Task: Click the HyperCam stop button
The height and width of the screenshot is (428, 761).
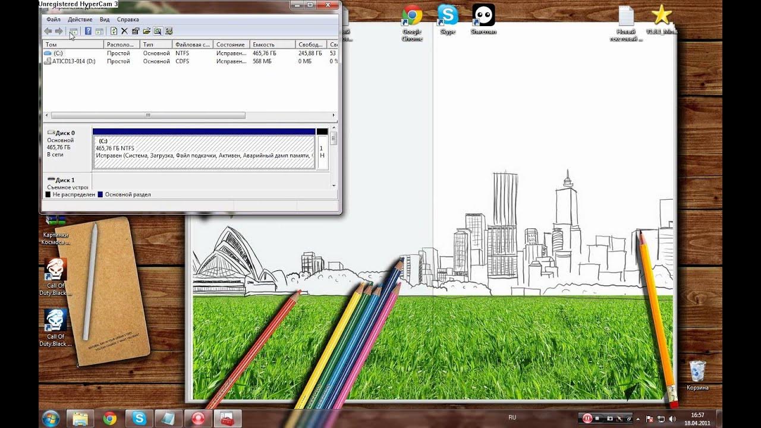Action: click(598, 418)
